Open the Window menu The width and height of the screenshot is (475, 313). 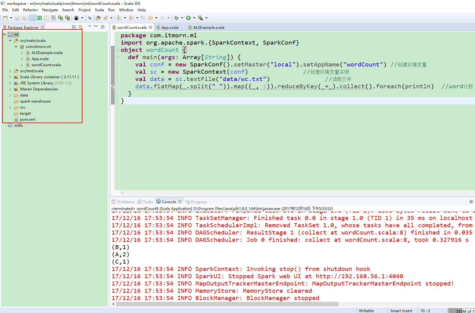point(126,10)
